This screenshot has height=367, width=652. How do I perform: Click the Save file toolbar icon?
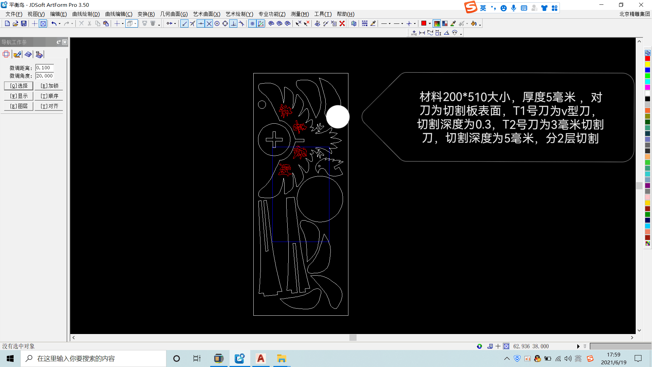(24, 23)
